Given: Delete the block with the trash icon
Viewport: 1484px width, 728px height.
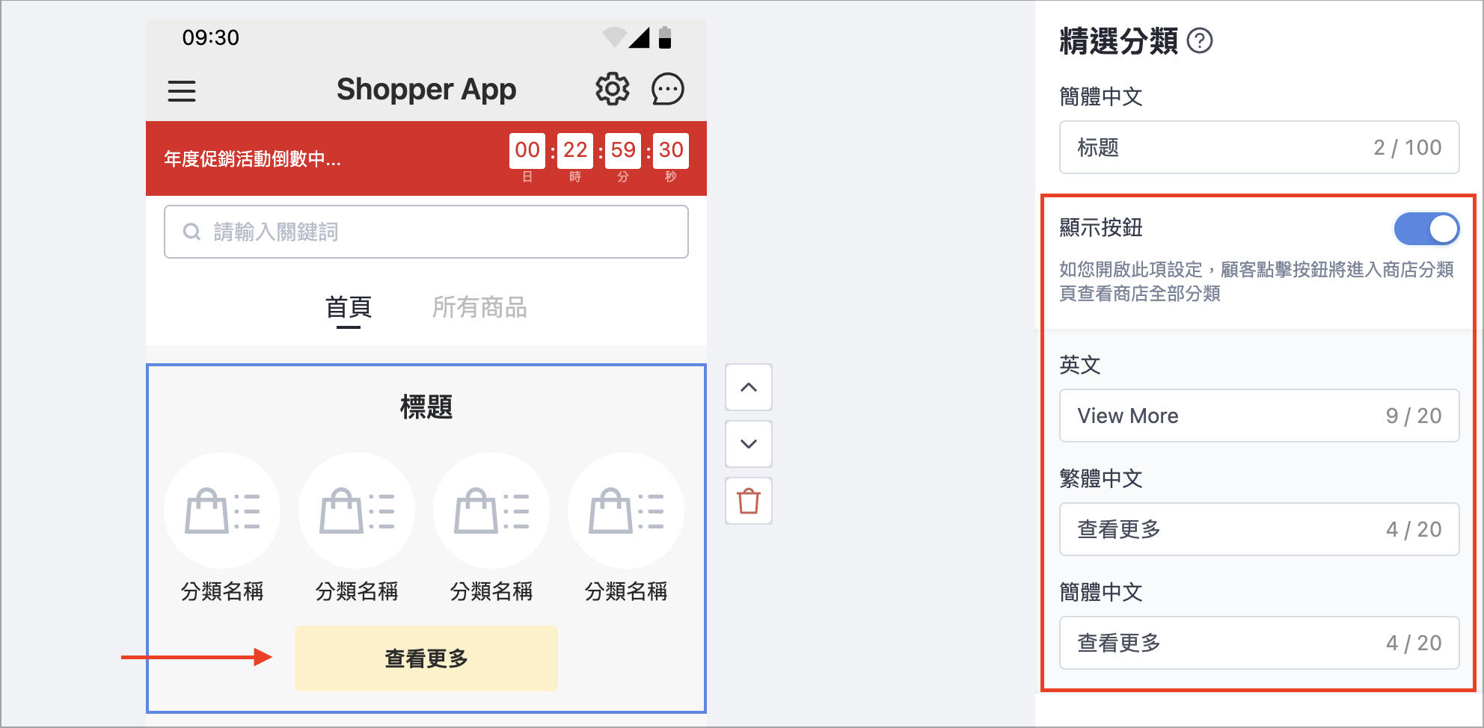Looking at the screenshot, I should tap(749, 501).
